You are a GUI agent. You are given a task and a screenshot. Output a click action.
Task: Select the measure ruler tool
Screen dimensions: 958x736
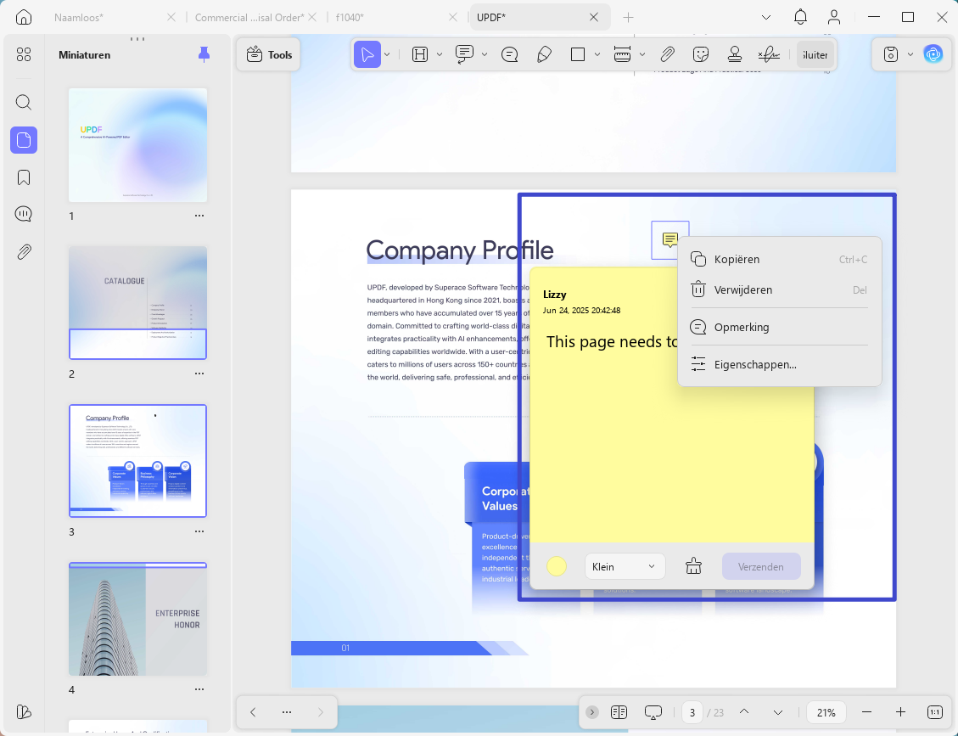(x=622, y=54)
